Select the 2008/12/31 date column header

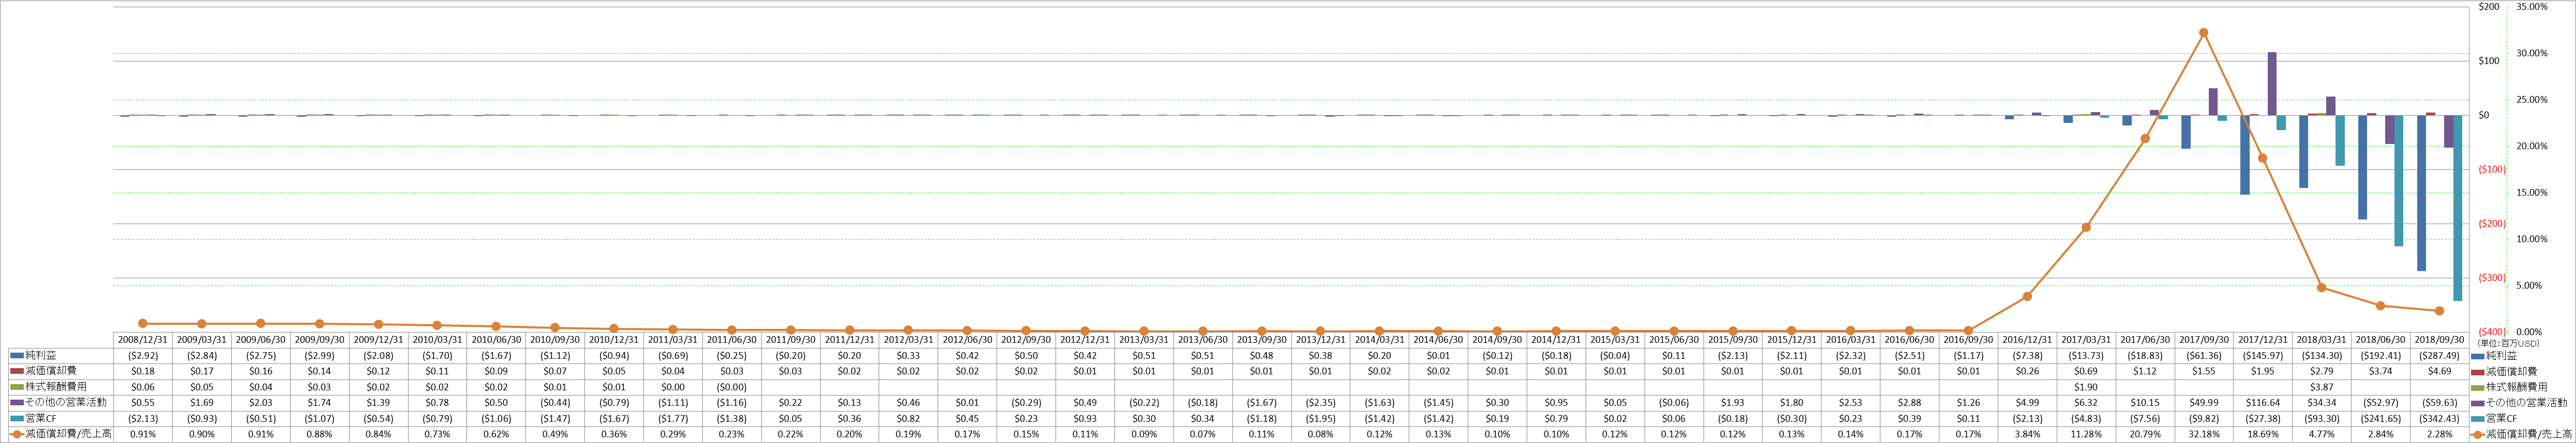click(x=143, y=339)
